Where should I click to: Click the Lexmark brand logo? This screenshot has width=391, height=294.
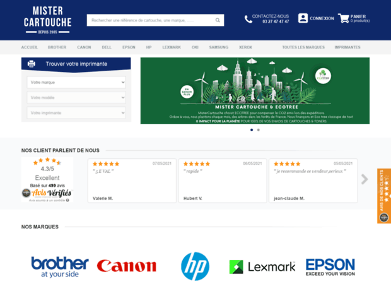[262, 266]
